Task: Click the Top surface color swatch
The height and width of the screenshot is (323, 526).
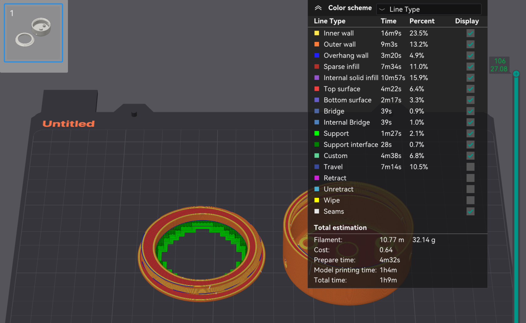Action: pyautogui.click(x=317, y=89)
